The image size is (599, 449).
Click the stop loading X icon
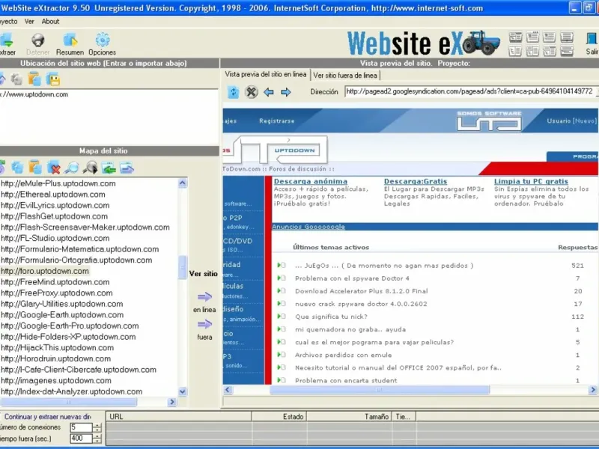click(x=252, y=92)
